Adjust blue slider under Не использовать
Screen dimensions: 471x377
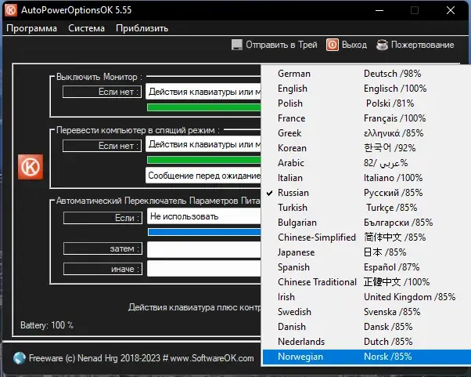pos(204,232)
